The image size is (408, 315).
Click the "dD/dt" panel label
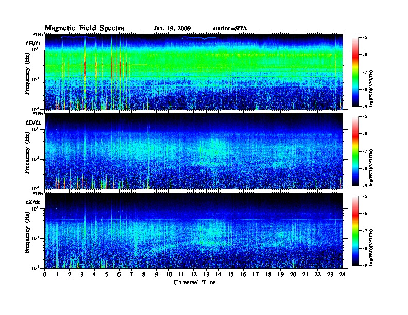pyautogui.click(x=33, y=122)
